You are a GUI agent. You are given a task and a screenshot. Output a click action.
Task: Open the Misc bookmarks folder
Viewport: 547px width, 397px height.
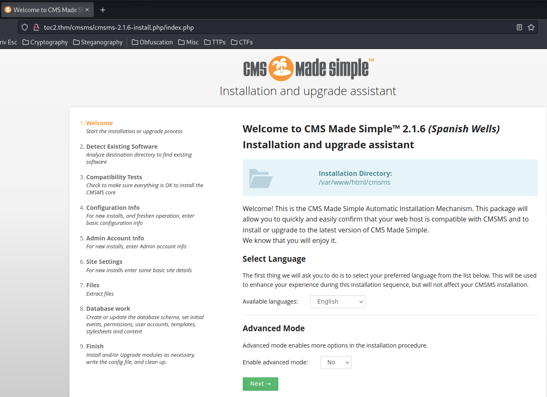click(188, 42)
